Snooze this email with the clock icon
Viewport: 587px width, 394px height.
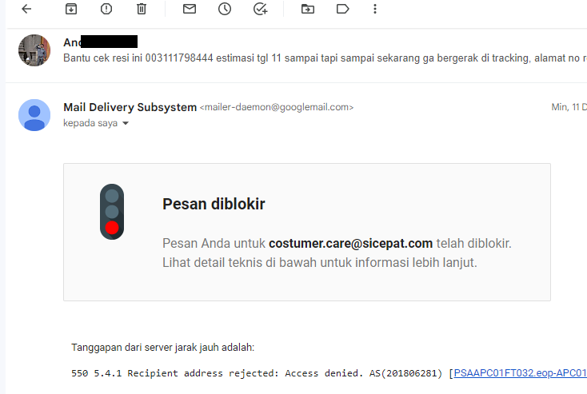coord(225,9)
